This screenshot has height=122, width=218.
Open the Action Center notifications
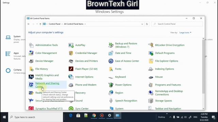pyautogui.click(x=213, y=117)
